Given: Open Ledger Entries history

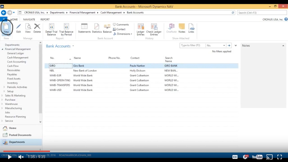Looking at the screenshot, I should click(x=140, y=29).
